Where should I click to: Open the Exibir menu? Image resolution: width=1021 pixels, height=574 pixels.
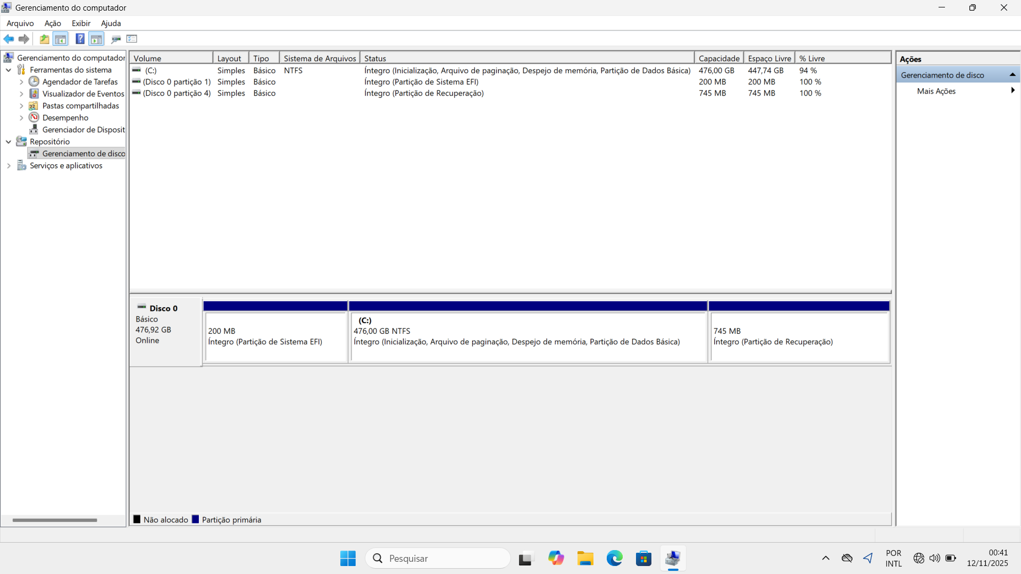[81, 23]
